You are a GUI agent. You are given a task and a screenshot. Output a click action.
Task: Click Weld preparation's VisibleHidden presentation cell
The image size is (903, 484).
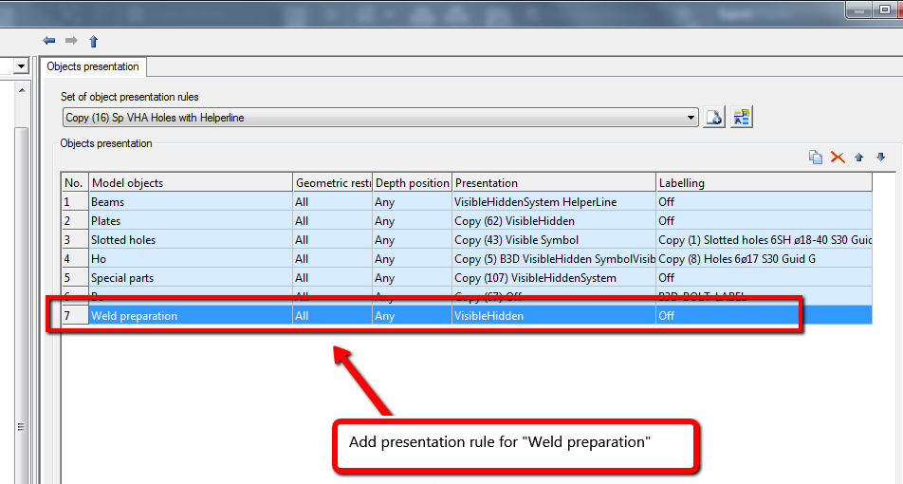[x=553, y=316]
